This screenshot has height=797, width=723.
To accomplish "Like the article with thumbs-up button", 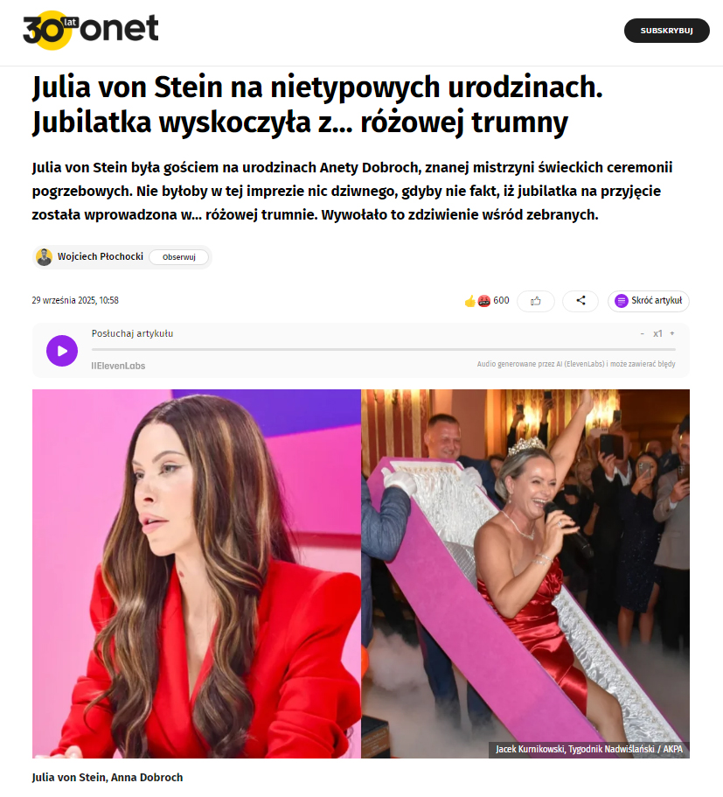I will (x=536, y=301).
